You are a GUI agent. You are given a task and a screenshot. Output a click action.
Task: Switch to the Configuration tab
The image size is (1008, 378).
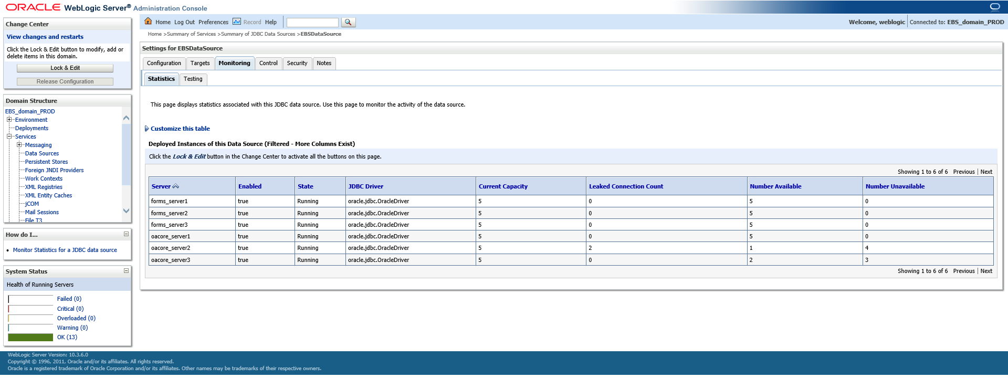point(164,64)
